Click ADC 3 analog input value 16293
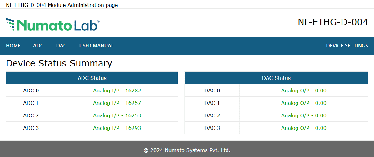374x157 pixels. [x=117, y=128]
